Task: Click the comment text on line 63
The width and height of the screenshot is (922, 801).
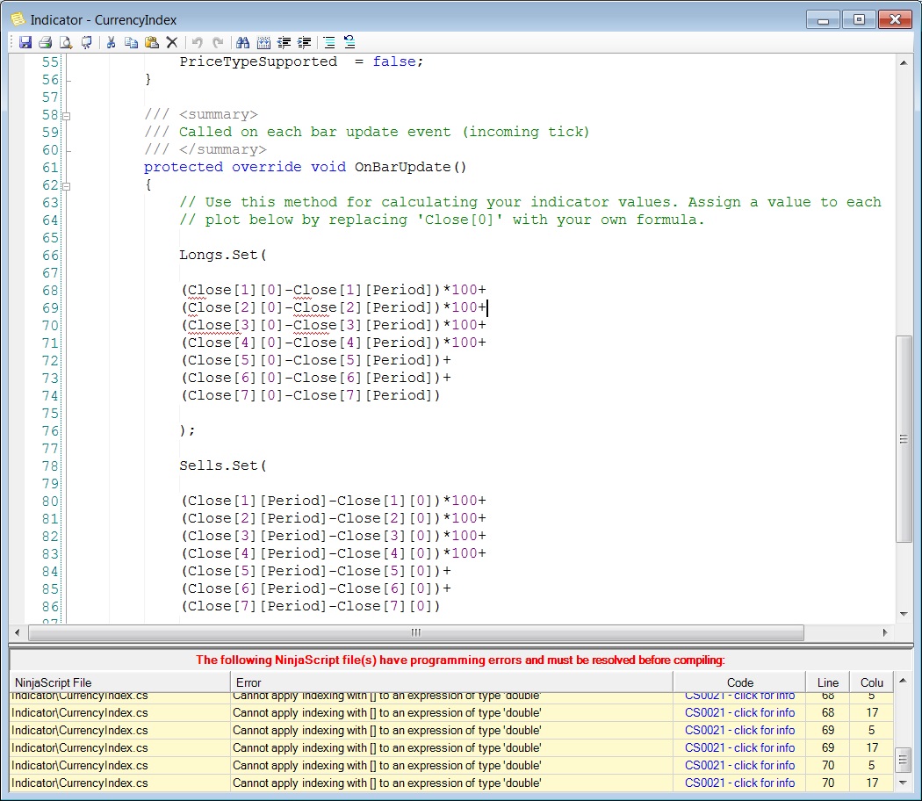Action: [x=530, y=202]
